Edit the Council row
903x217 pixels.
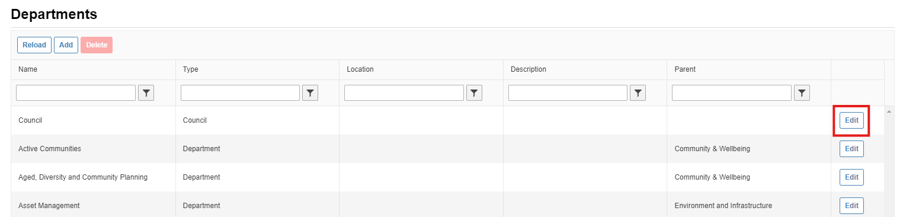point(851,120)
